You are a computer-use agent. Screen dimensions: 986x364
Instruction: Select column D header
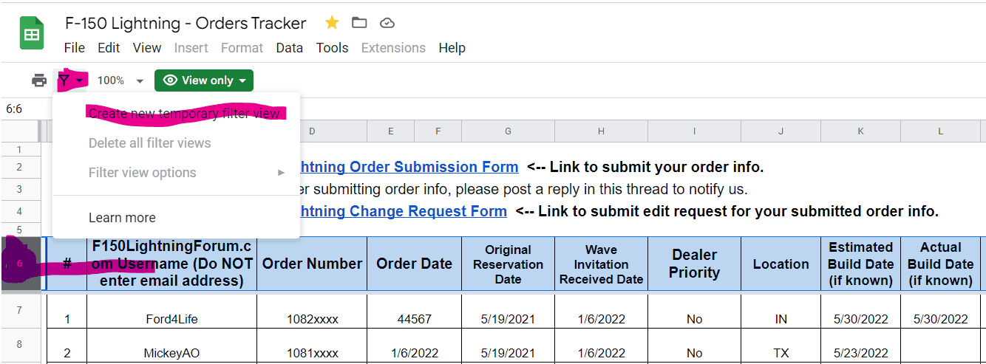(x=312, y=131)
